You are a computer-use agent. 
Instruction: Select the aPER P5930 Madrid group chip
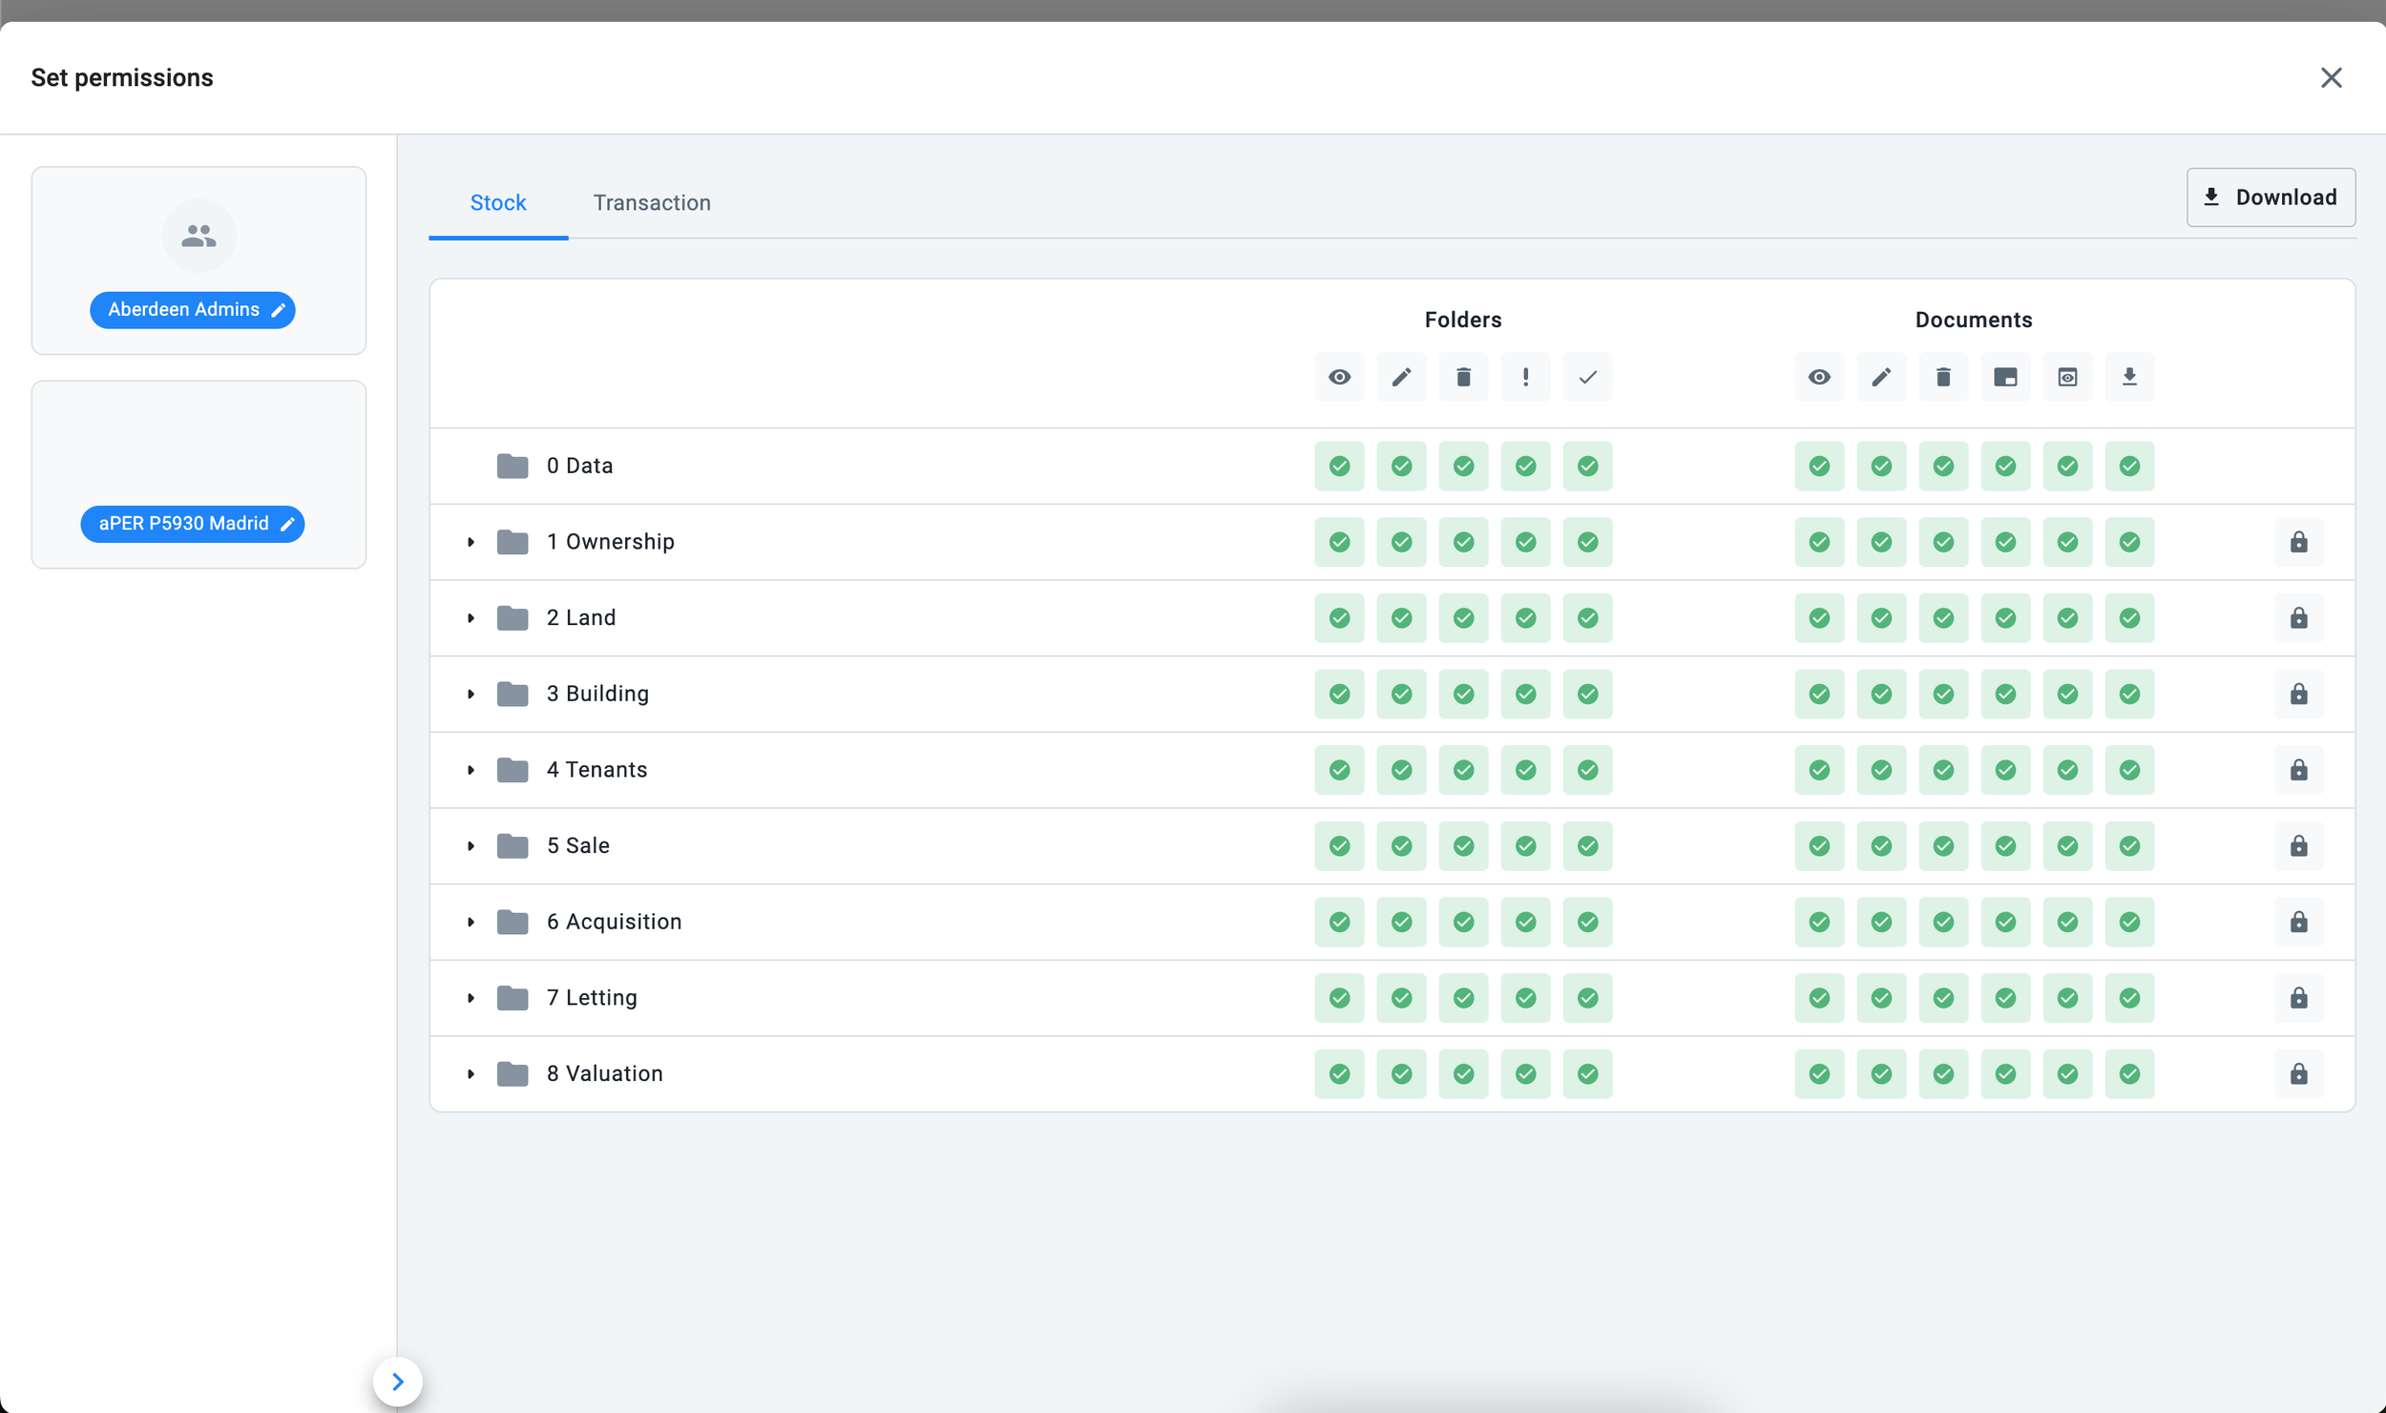(183, 524)
